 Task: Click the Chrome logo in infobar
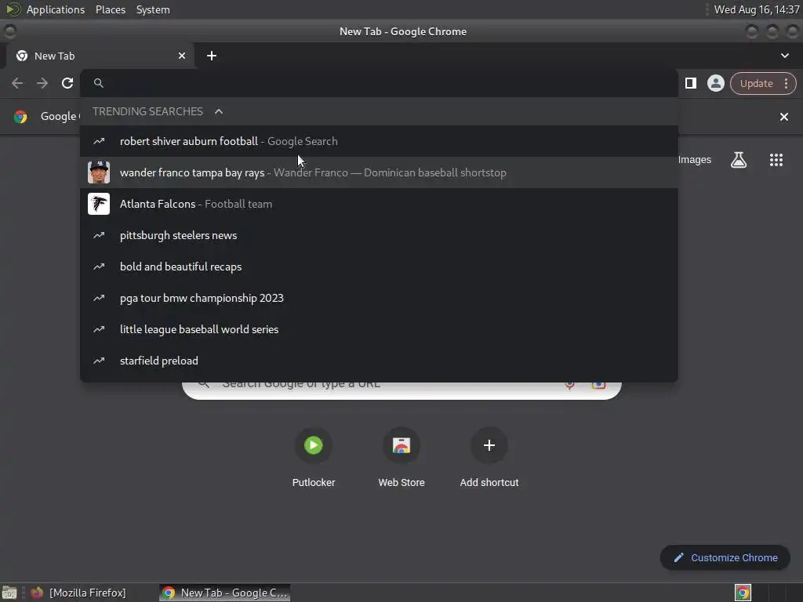[20, 117]
